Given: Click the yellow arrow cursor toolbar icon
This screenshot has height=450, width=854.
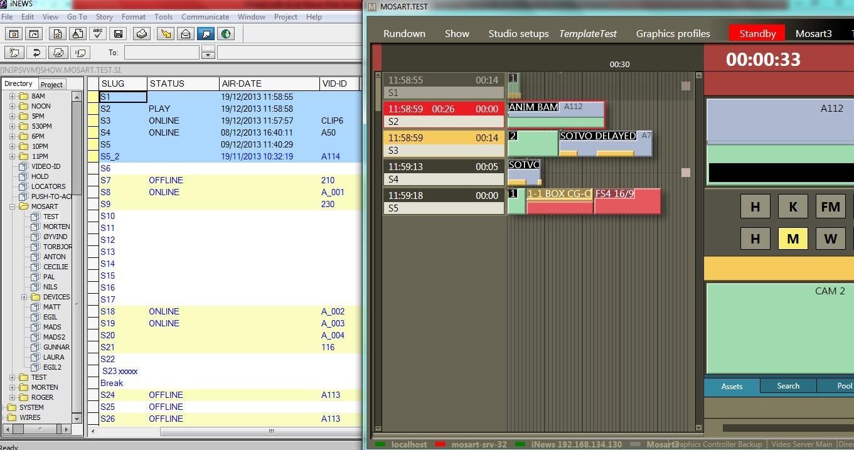Looking at the screenshot, I should click(166, 34).
